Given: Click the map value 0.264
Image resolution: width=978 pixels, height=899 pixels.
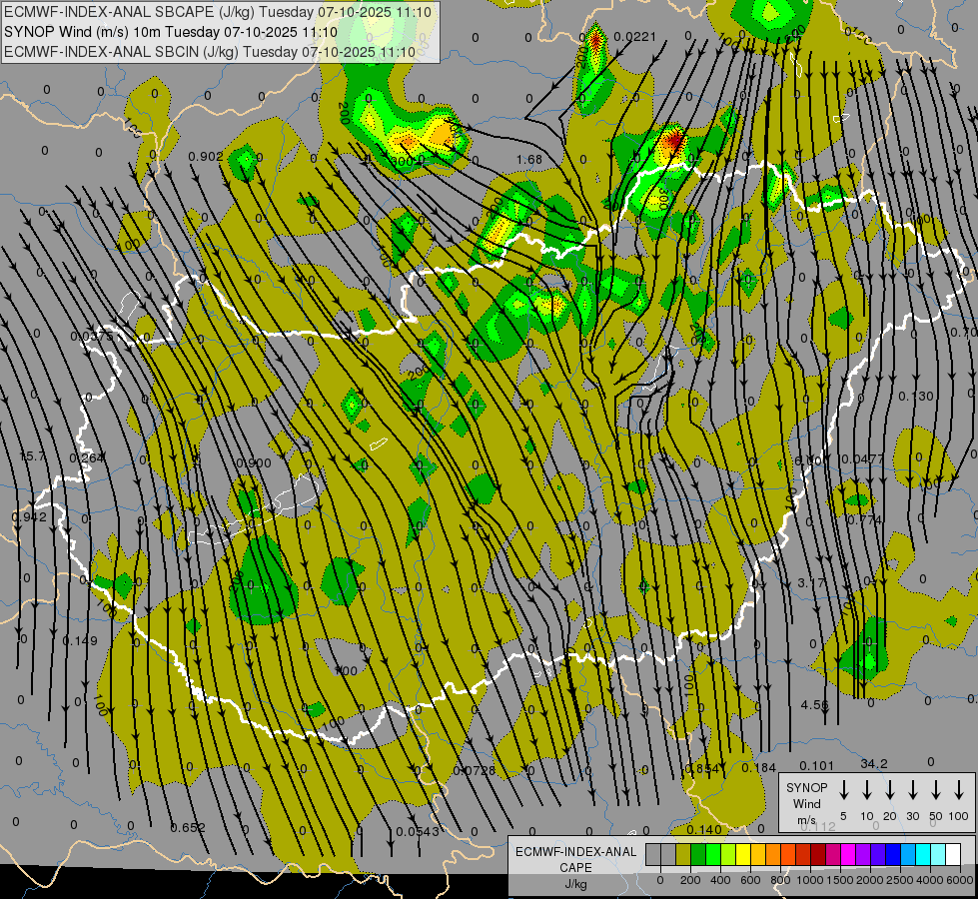Looking at the screenshot, I should coord(87,458).
